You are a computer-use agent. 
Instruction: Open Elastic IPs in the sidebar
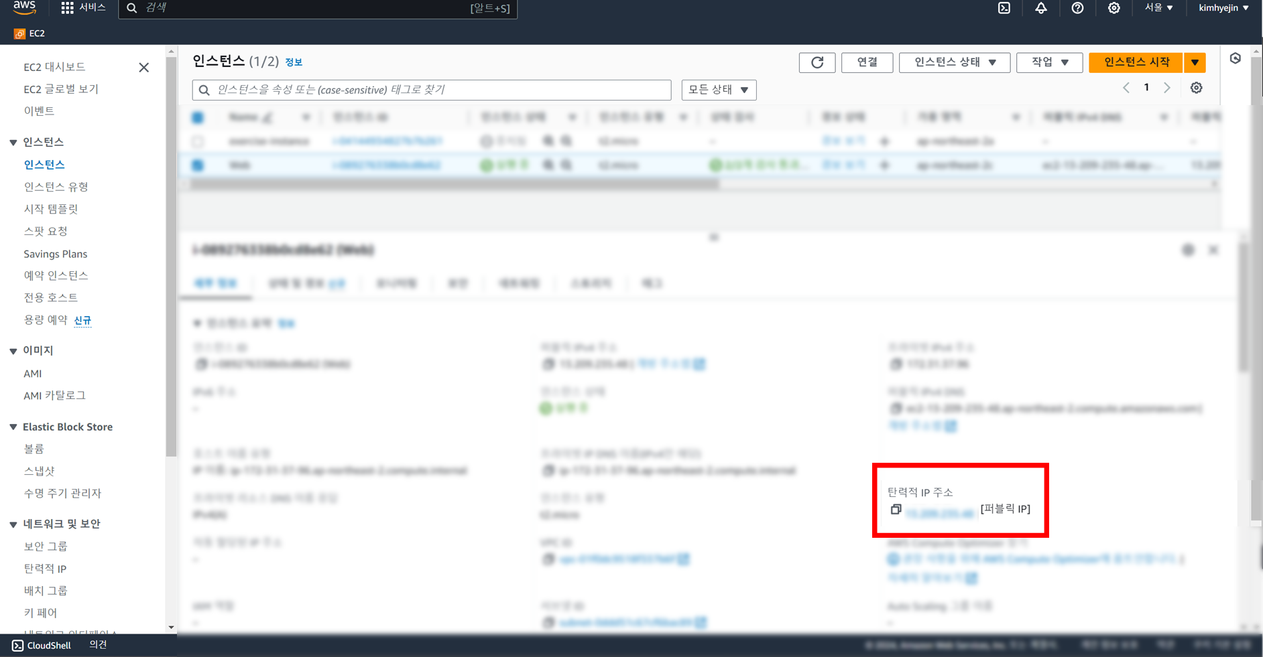pos(45,569)
